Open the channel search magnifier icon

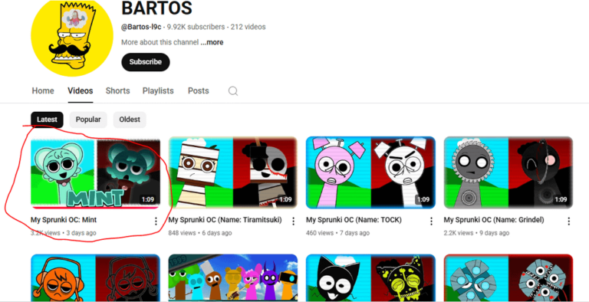tap(233, 91)
